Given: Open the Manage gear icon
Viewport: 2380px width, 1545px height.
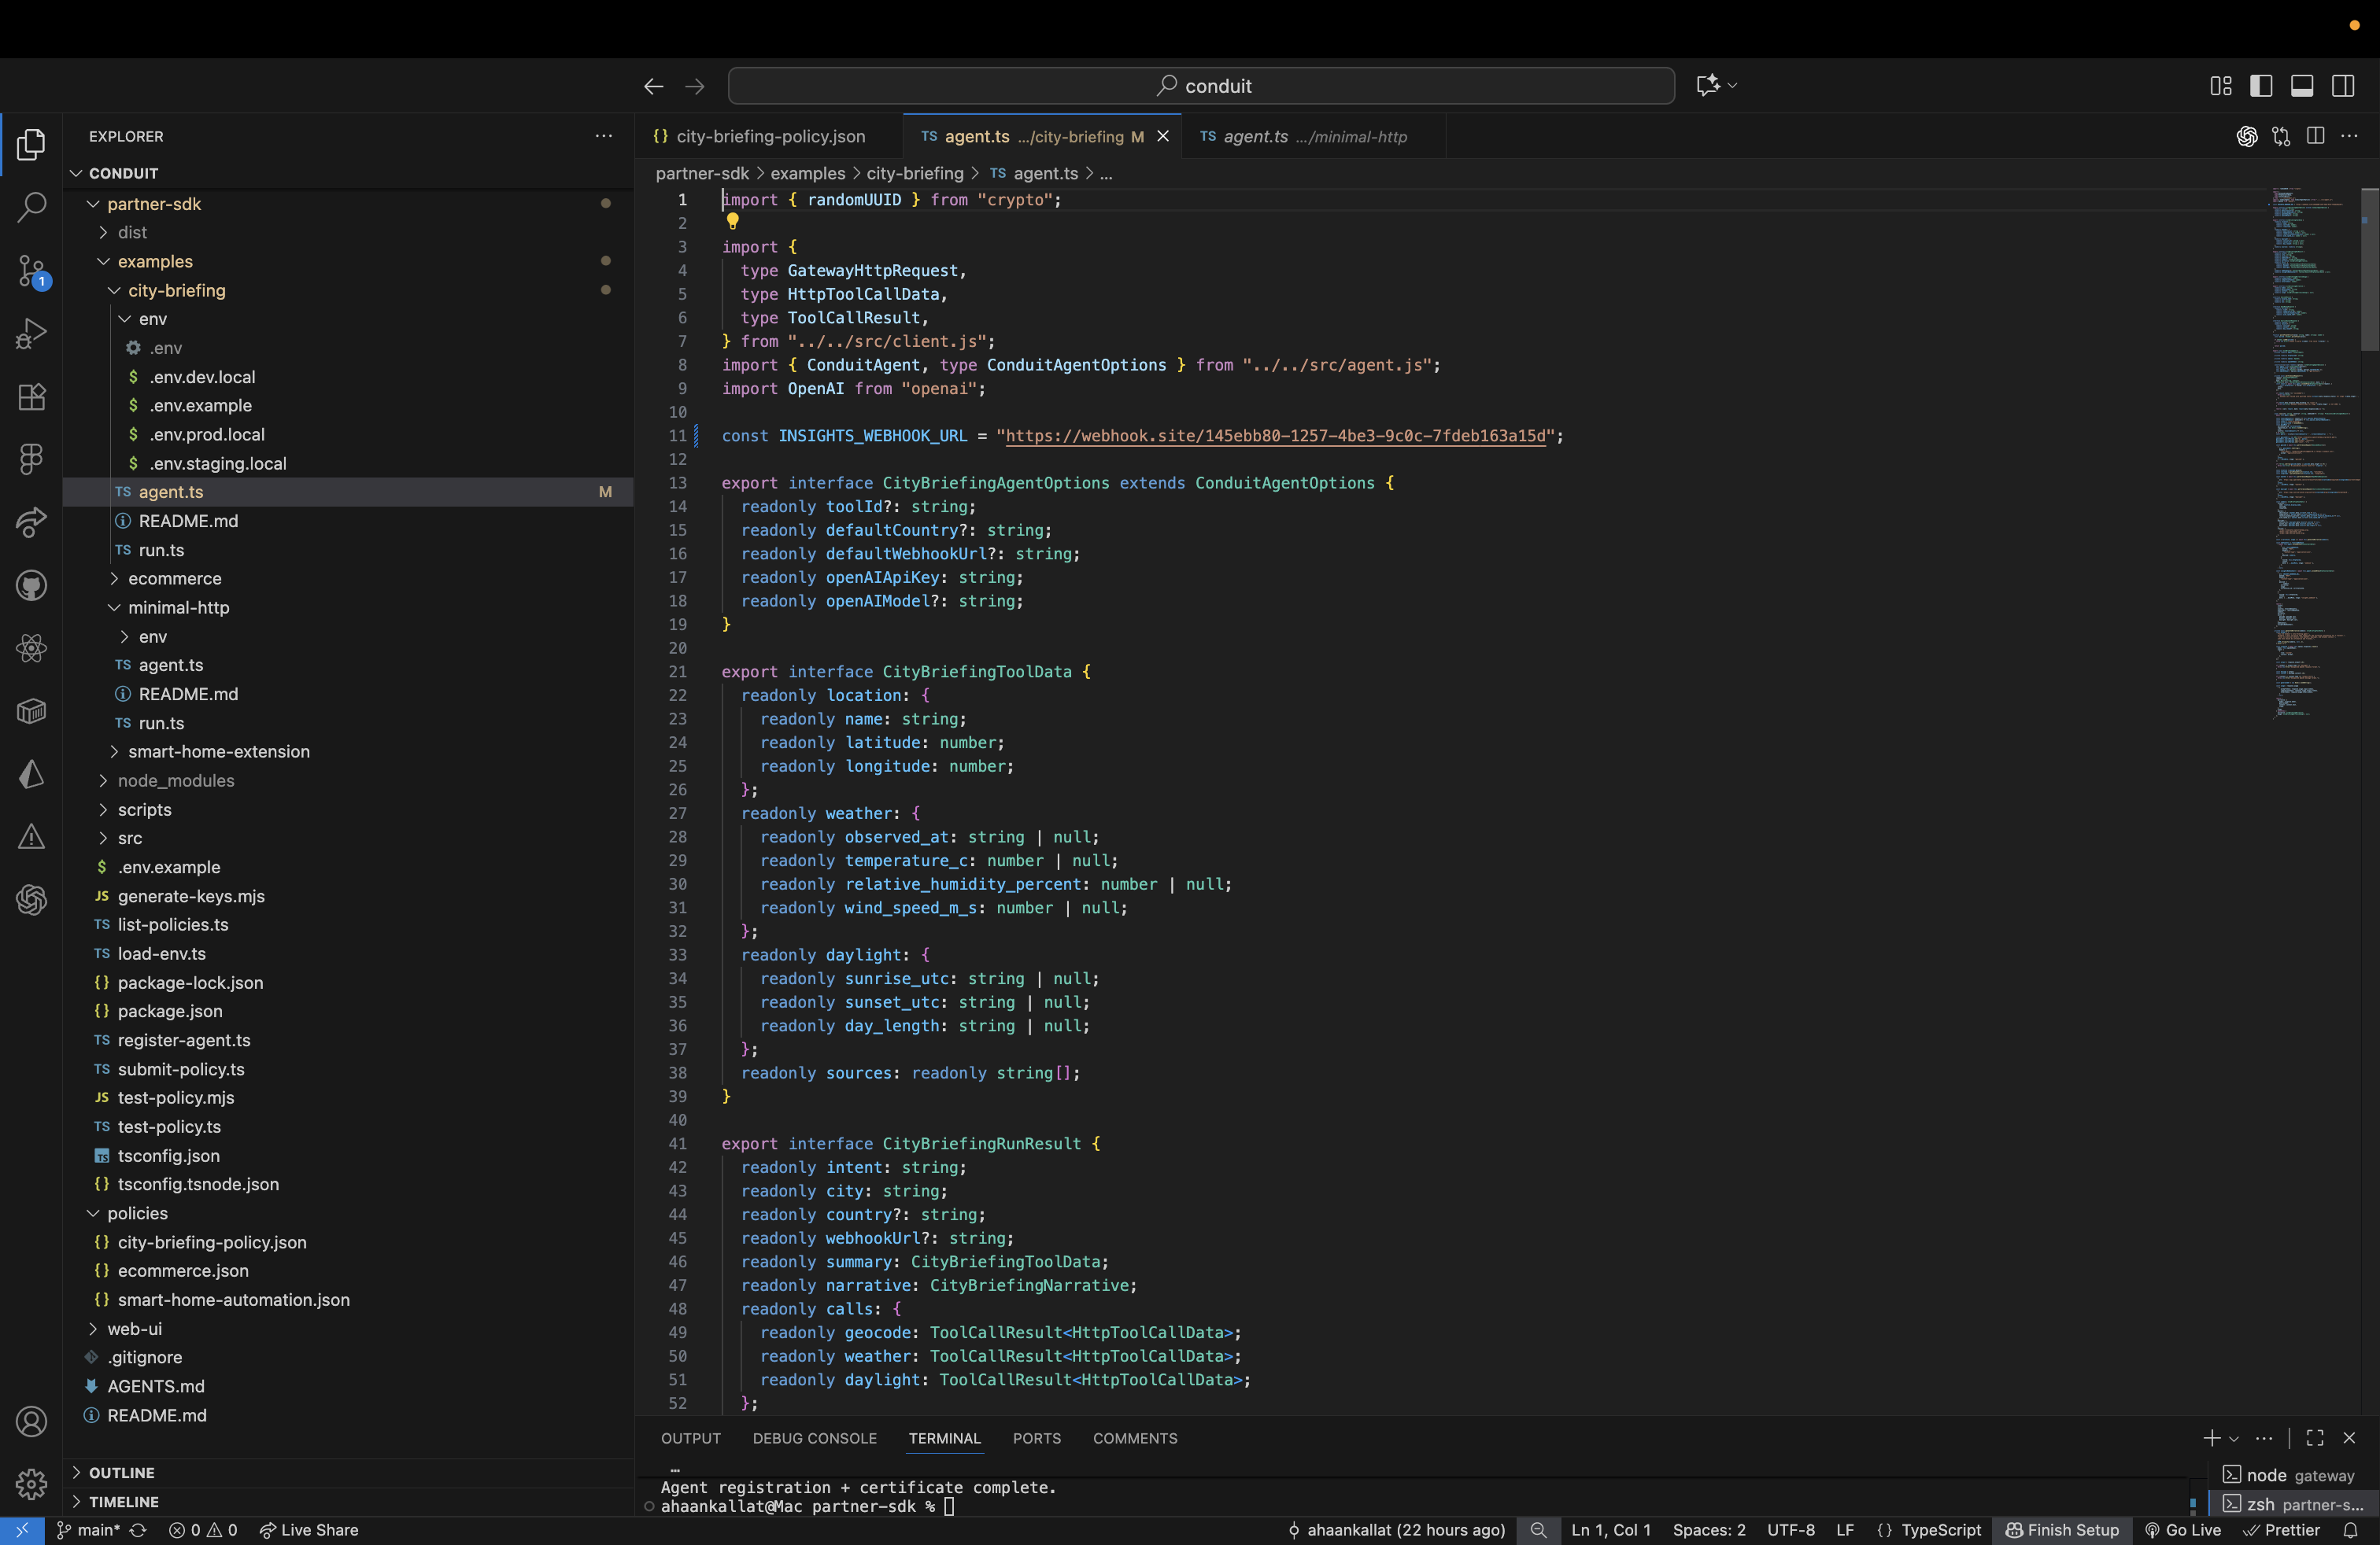Looking at the screenshot, I should [x=31, y=1483].
